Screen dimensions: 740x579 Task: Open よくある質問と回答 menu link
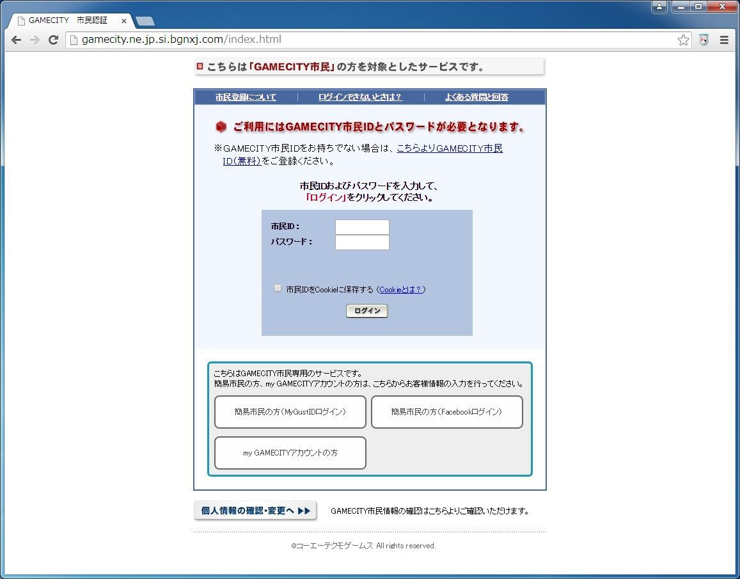tap(476, 97)
